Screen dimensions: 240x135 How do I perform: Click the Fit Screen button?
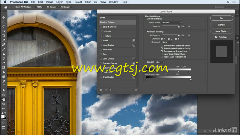point(51,7)
